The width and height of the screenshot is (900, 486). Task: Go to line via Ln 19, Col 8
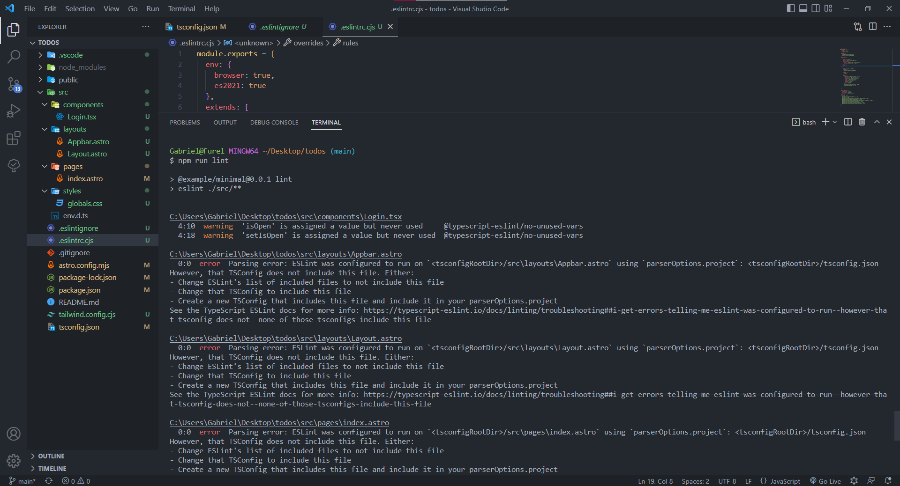[x=655, y=481]
